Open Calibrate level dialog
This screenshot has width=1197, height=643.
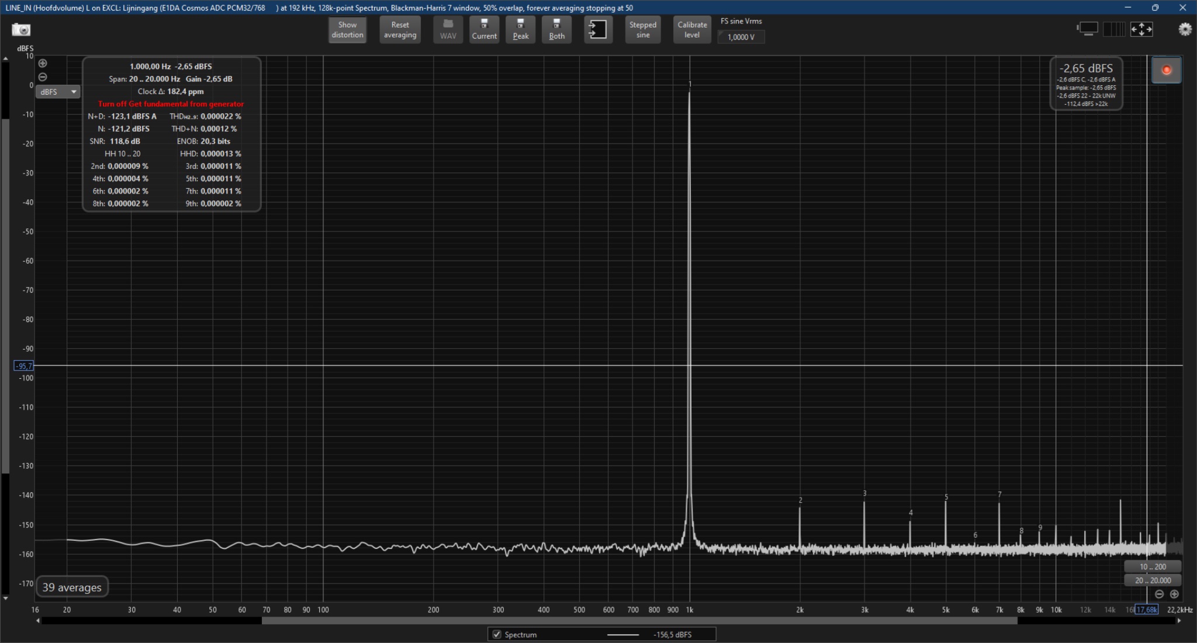pyautogui.click(x=692, y=30)
